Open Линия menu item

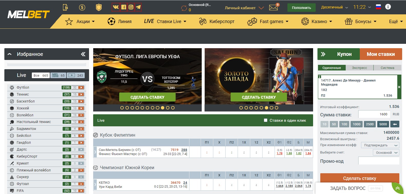tap(119, 22)
